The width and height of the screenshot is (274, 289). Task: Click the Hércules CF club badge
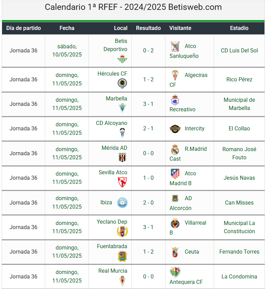[122, 83]
